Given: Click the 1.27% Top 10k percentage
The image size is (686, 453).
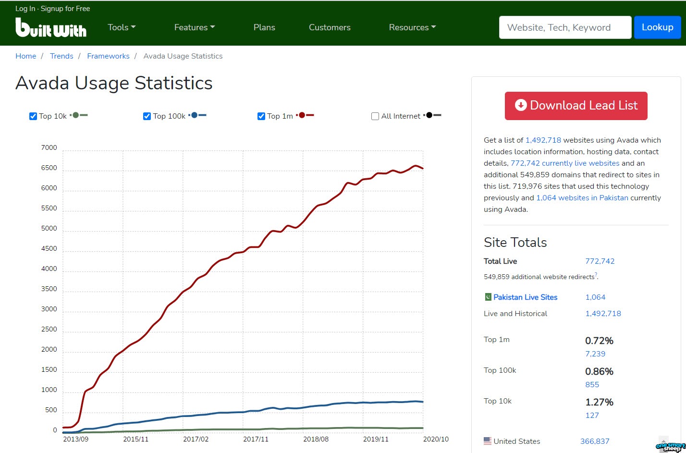Looking at the screenshot, I should (599, 402).
